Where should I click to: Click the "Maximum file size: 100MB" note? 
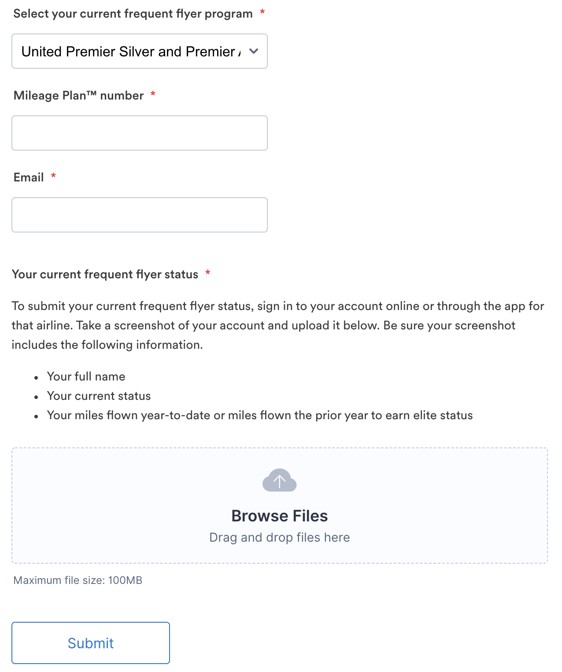click(78, 580)
